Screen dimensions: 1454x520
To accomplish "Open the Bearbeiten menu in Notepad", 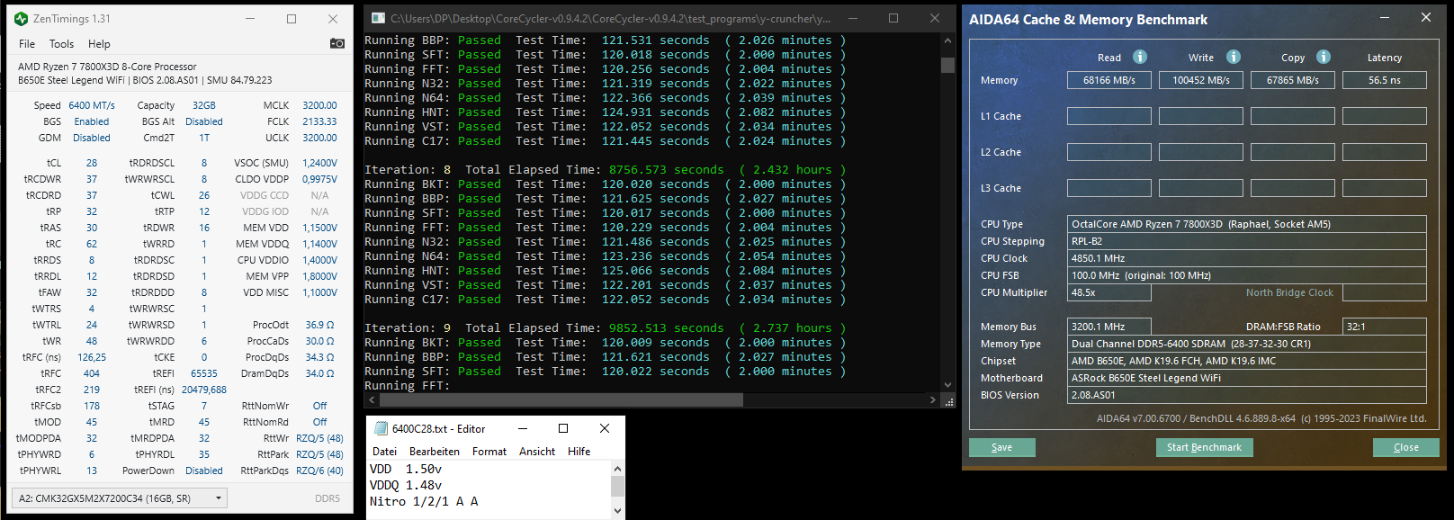I will click(435, 452).
